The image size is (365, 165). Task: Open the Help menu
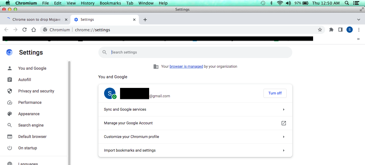coord(163,3)
